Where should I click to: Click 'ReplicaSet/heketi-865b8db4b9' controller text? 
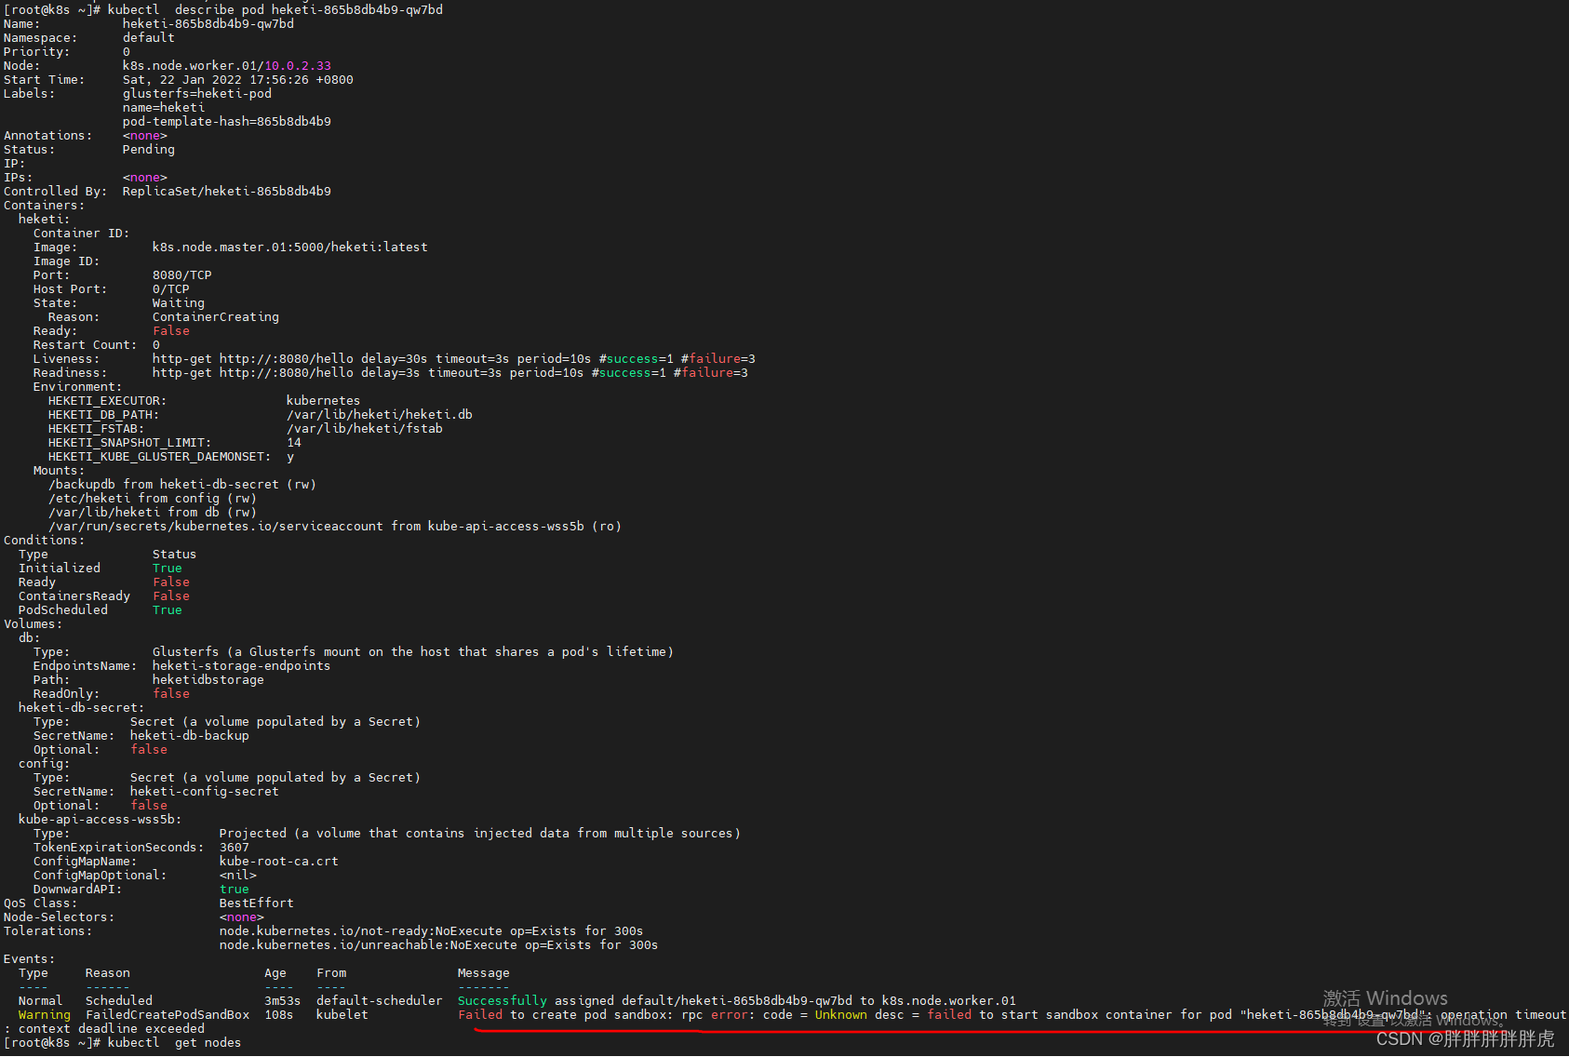227,192
